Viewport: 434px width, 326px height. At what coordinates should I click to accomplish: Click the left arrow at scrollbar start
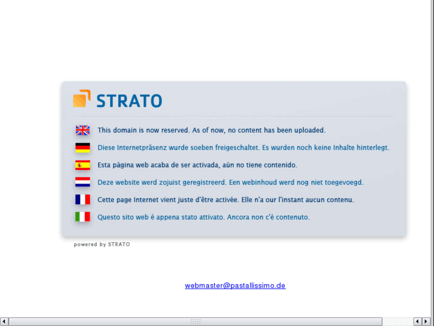[4, 322]
